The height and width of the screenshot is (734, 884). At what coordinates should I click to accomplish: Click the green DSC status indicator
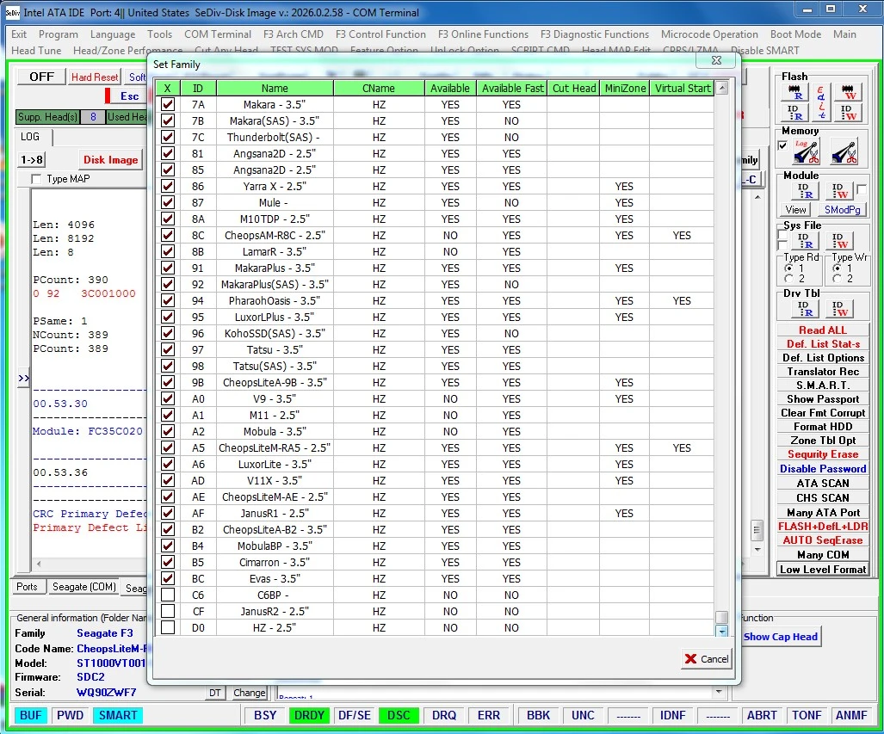click(399, 715)
